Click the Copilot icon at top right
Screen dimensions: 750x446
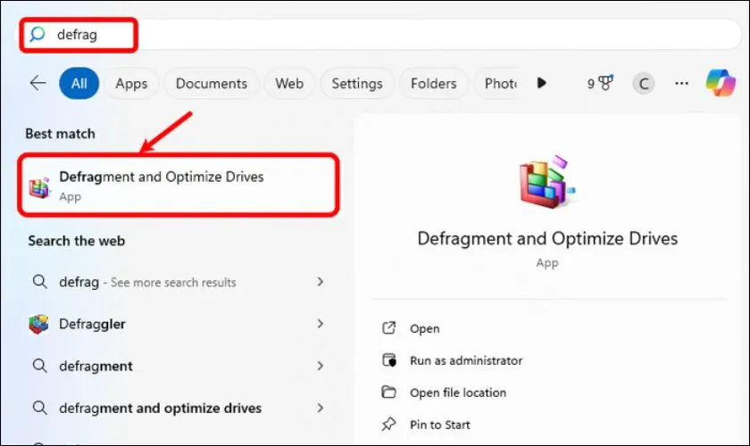tap(720, 83)
